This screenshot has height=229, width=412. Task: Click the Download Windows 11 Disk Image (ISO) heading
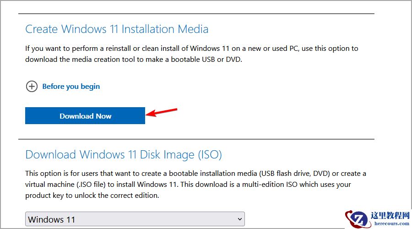click(x=124, y=155)
